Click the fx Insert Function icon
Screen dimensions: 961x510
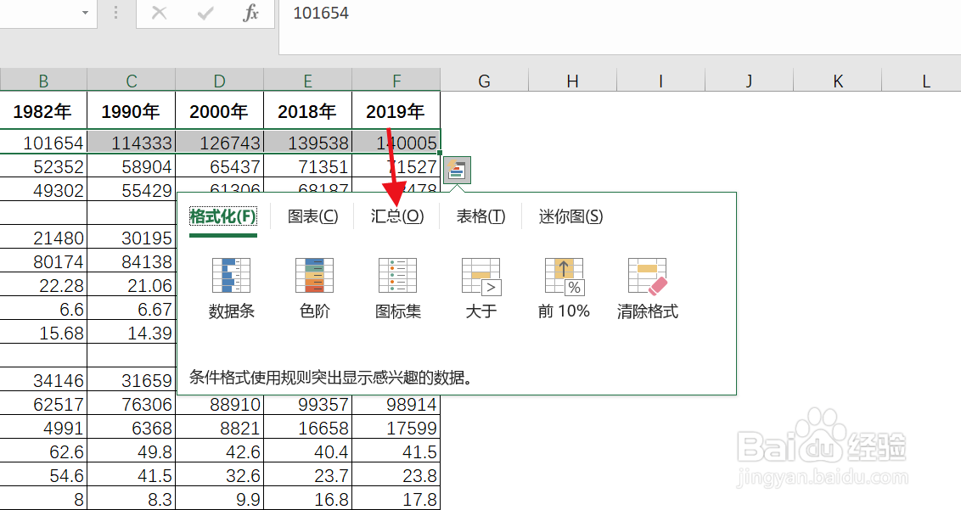250,14
